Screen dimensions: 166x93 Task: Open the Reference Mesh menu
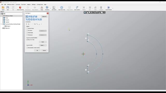pos(11,5)
